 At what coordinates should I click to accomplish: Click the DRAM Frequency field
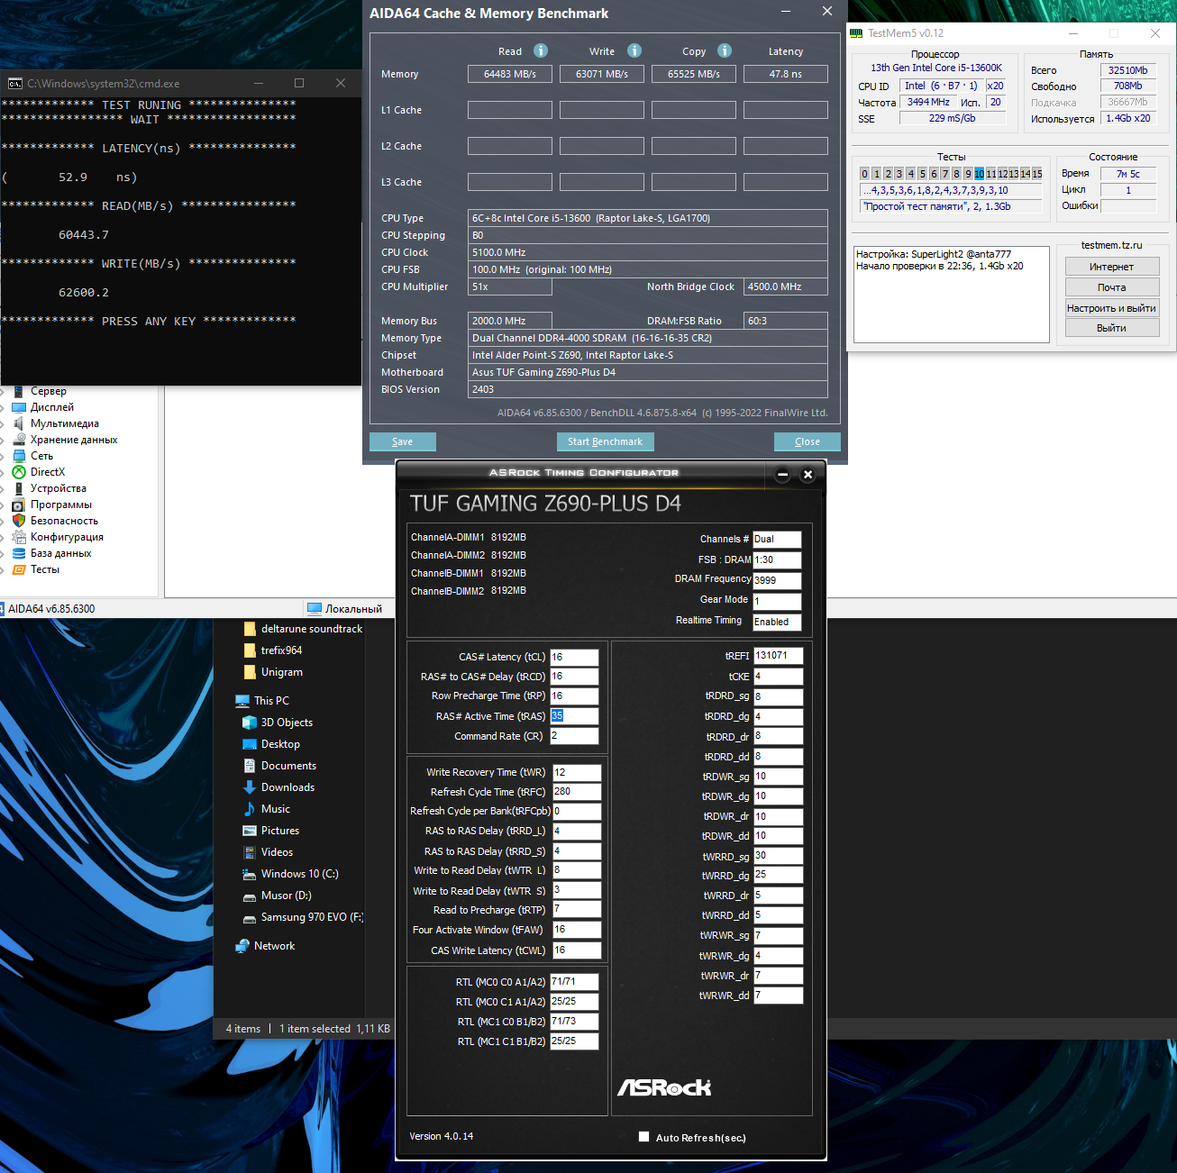coord(777,580)
